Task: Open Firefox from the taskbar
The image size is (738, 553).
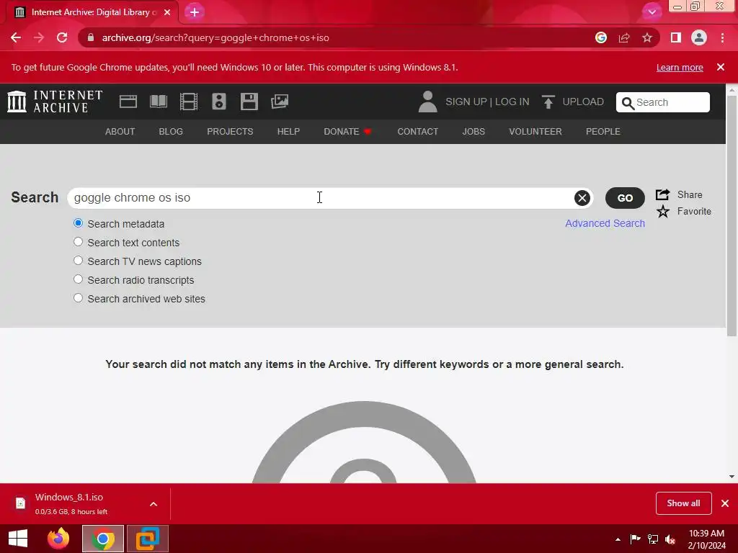Action: 58,539
